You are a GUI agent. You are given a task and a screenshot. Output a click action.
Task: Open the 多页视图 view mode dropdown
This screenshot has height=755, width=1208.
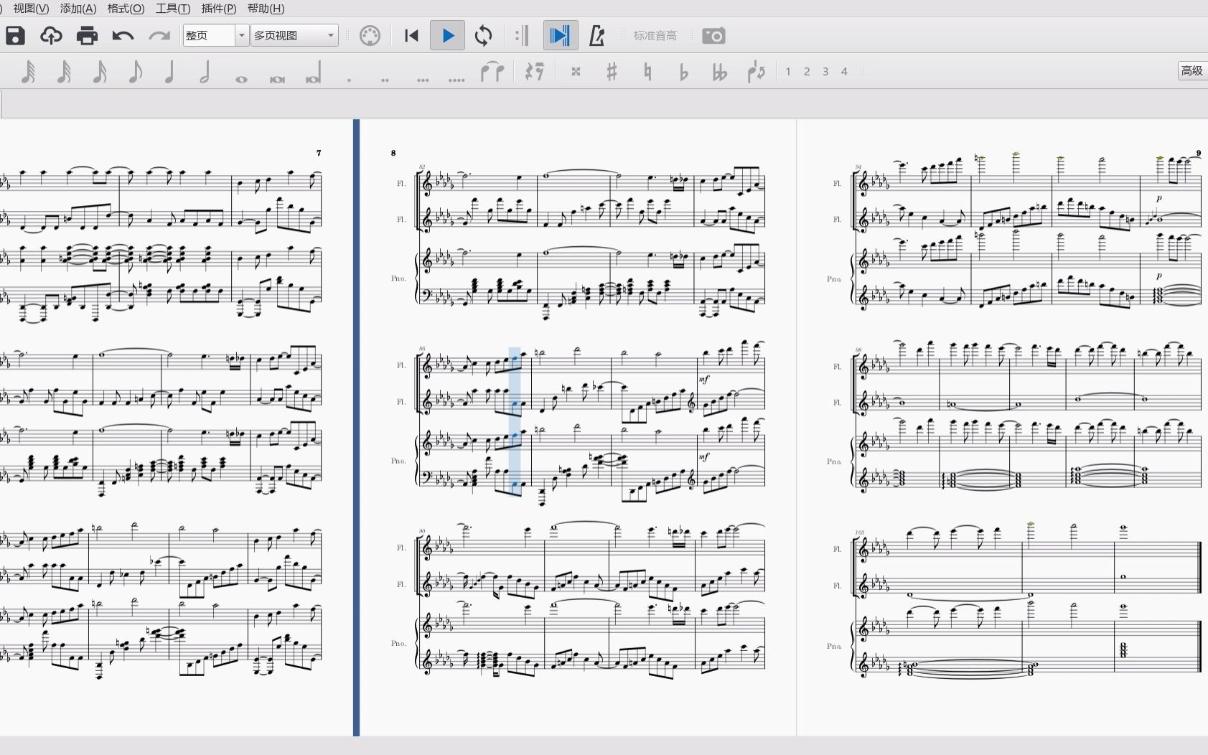click(x=294, y=35)
